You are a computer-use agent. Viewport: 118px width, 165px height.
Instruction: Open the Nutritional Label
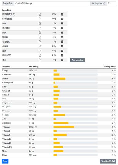(108, 161)
